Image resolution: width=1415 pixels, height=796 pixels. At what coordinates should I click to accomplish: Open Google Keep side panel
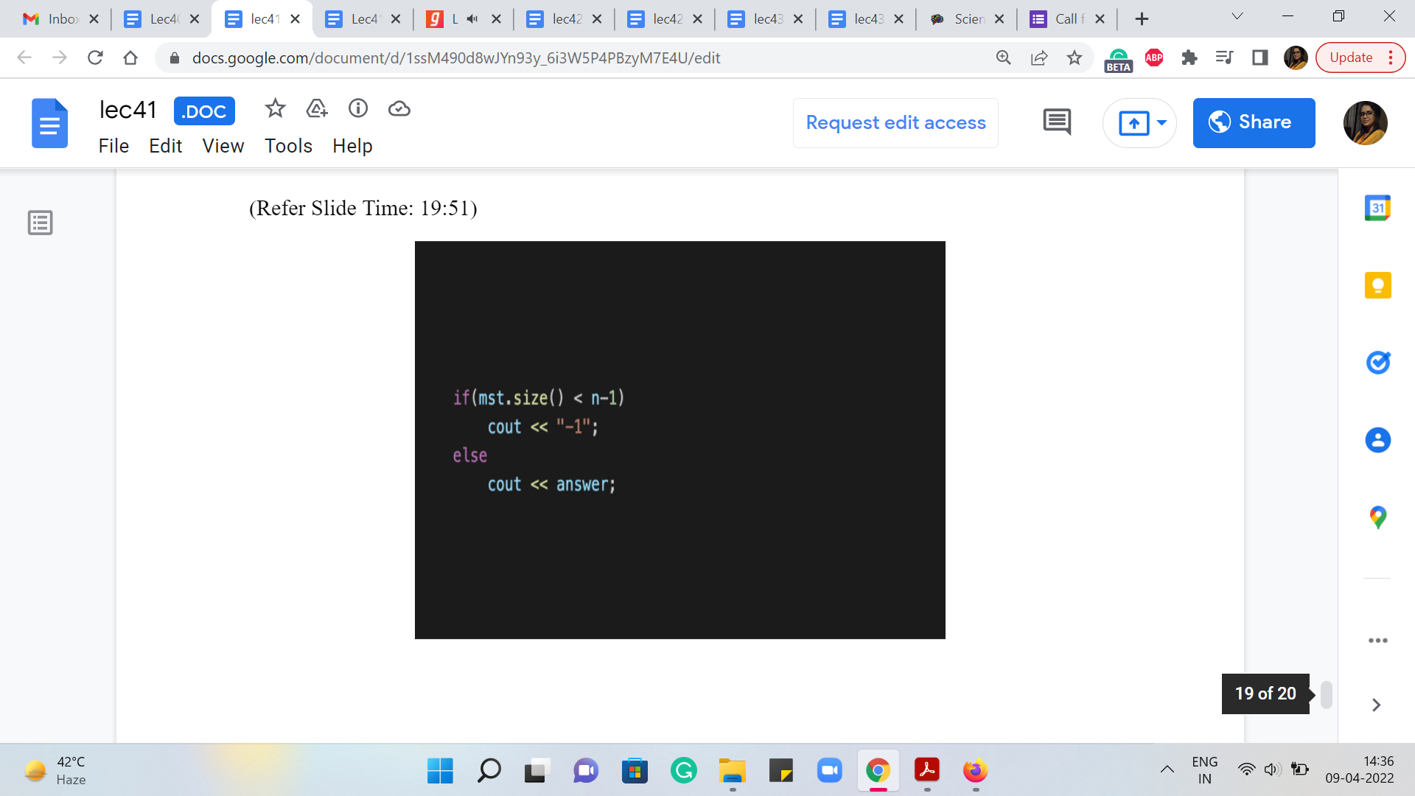pos(1377,285)
